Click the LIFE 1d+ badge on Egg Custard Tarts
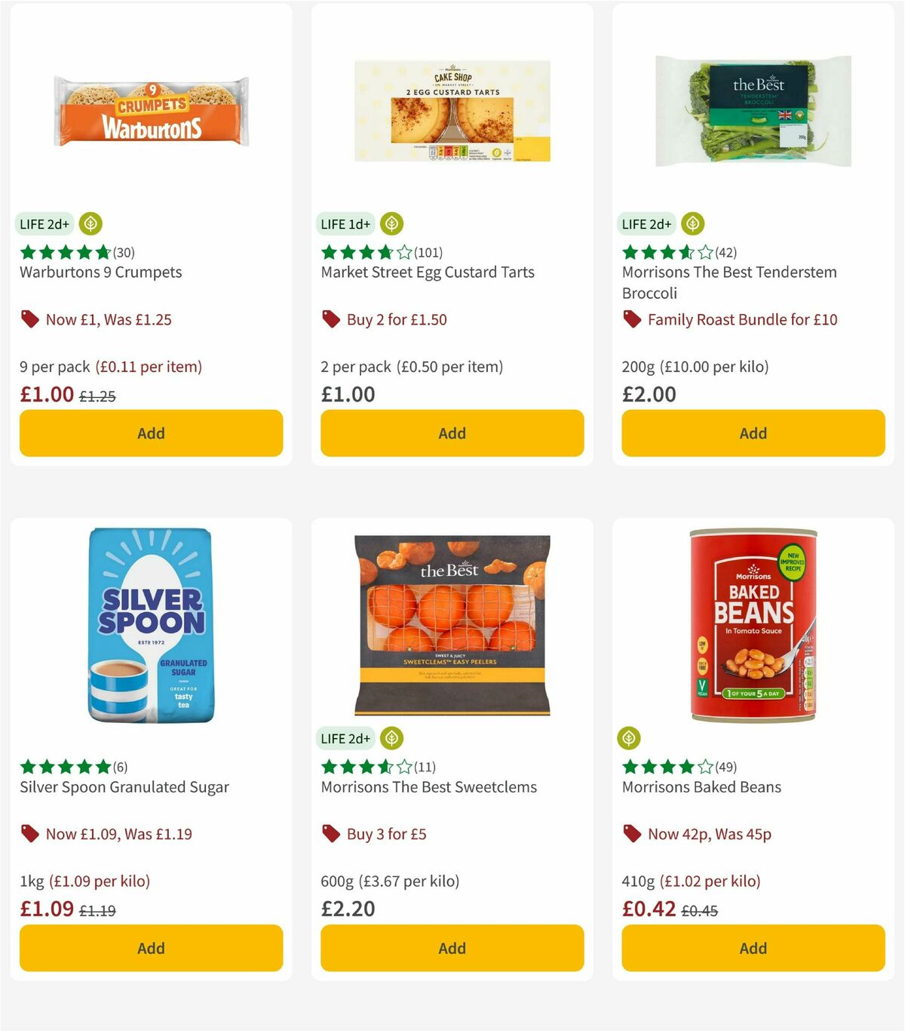This screenshot has width=905, height=1031. pyautogui.click(x=345, y=223)
